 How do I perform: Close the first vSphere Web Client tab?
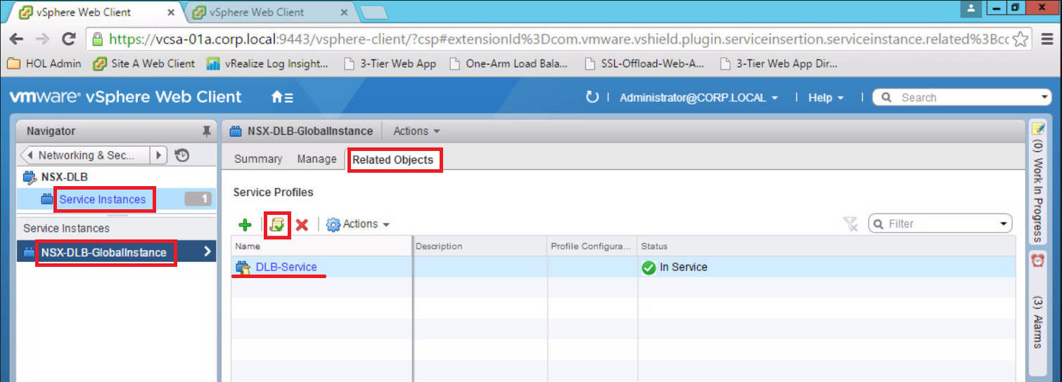172,12
